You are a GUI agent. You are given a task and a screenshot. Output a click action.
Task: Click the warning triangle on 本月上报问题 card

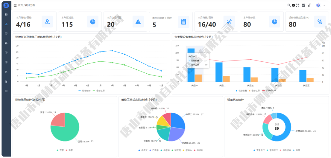(x=138, y=21)
